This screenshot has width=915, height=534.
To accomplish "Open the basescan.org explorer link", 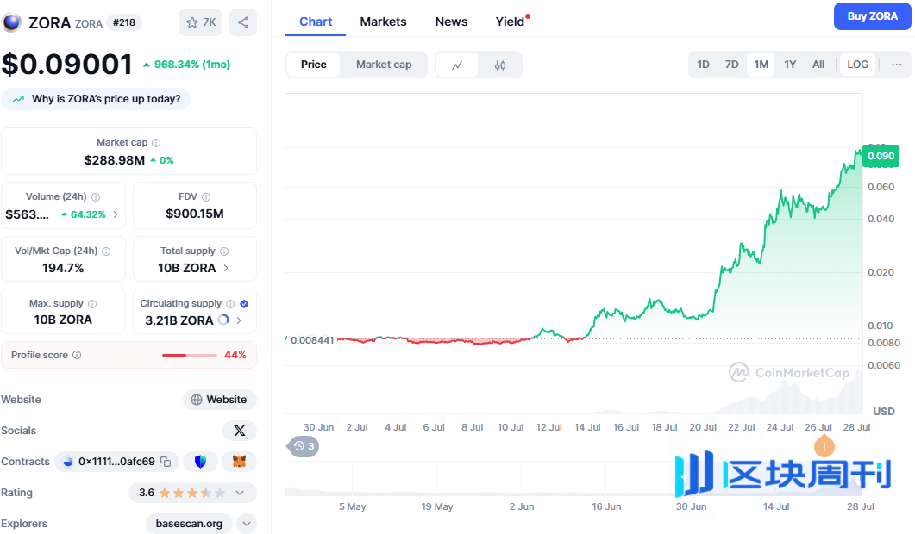I will coord(189,524).
